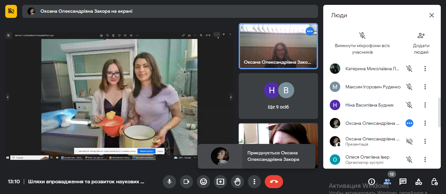Open more options for Оксана's Презентація row
Screen dimensions: 446x194
(425, 141)
